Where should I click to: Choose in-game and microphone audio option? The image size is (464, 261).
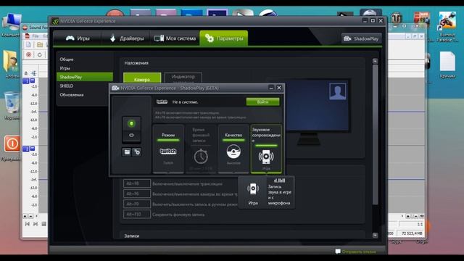[280, 193]
